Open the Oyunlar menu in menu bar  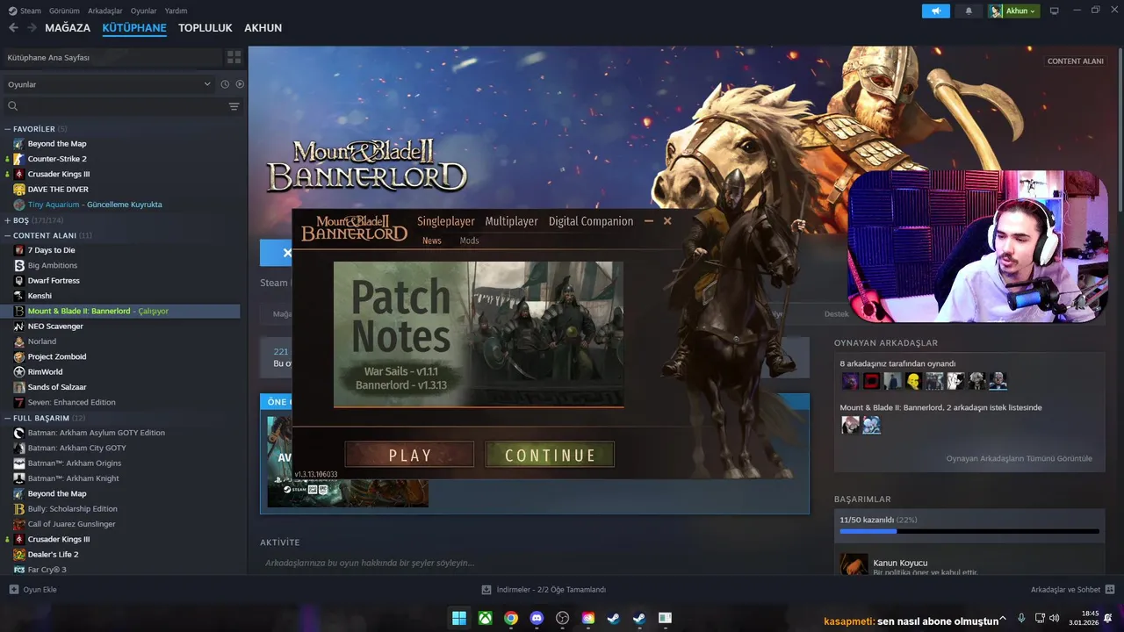[x=144, y=11]
